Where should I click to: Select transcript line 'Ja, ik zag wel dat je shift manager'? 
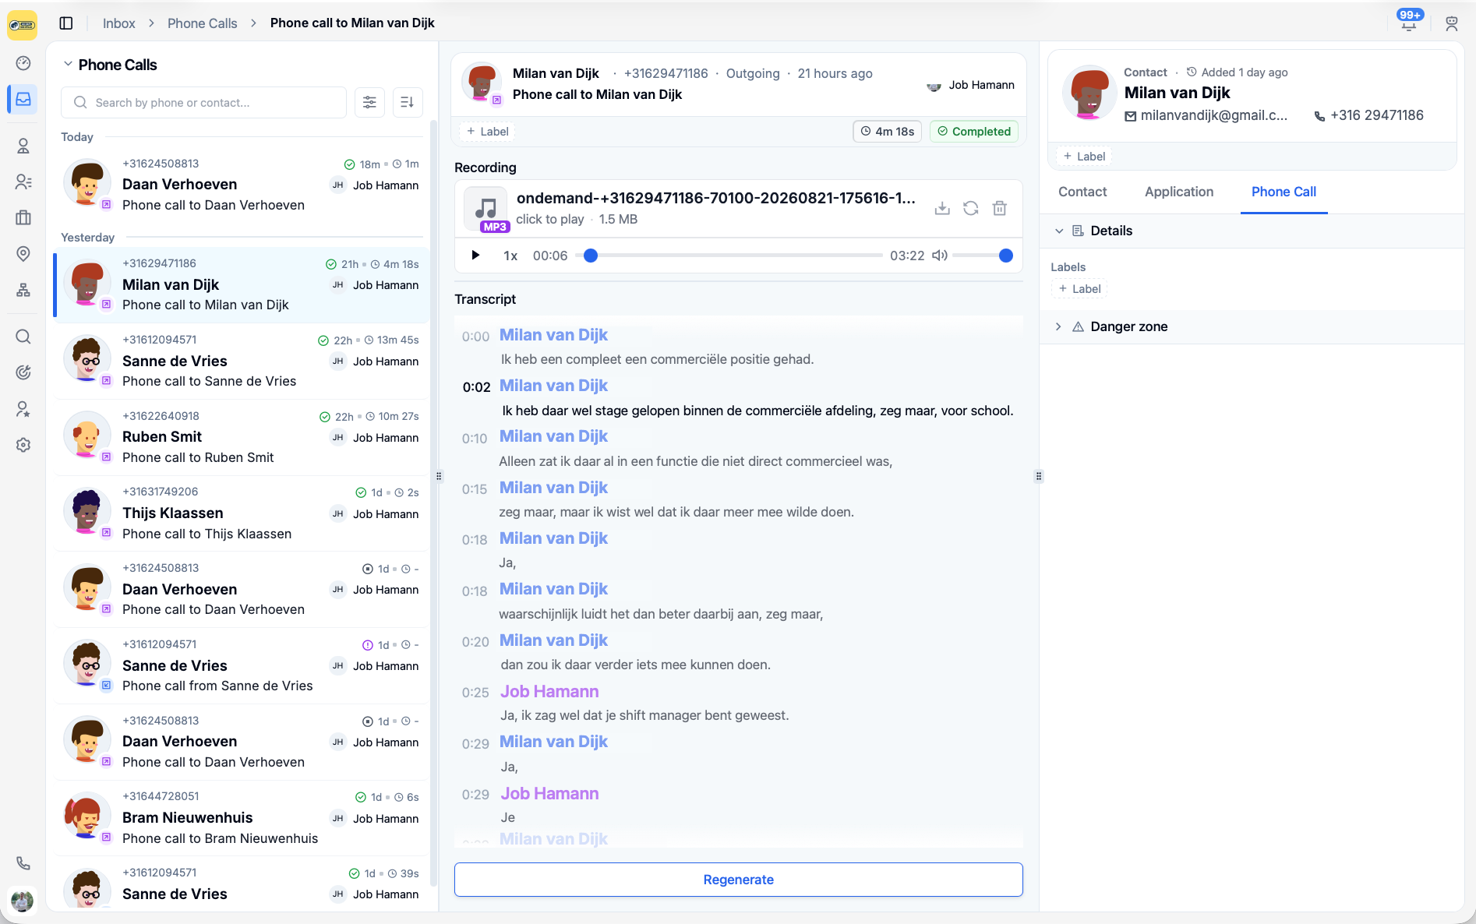[x=644, y=715]
